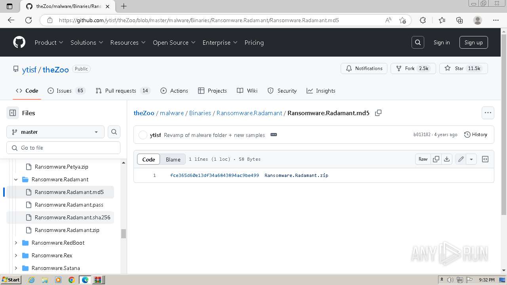Click the GitHub logo icon
Screen dimensions: 507x285
[19, 42]
